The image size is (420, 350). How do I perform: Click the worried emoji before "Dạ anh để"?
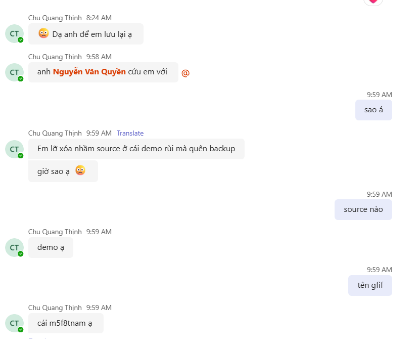(43, 34)
